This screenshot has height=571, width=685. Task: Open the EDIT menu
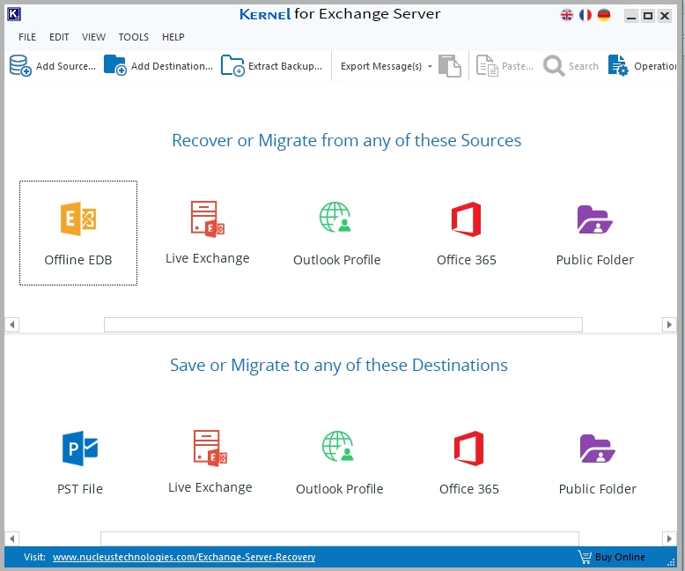pyautogui.click(x=59, y=37)
